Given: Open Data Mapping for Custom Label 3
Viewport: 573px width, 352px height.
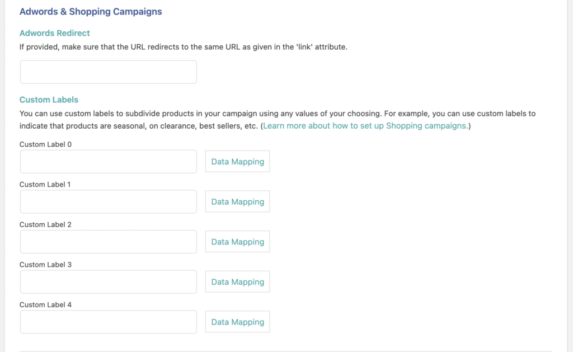Looking at the screenshot, I should tap(237, 281).
